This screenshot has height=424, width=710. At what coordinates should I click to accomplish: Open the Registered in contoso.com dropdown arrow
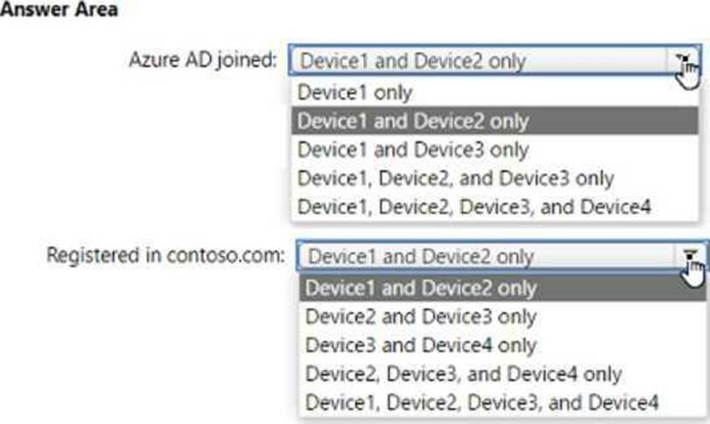click(691, 256)
